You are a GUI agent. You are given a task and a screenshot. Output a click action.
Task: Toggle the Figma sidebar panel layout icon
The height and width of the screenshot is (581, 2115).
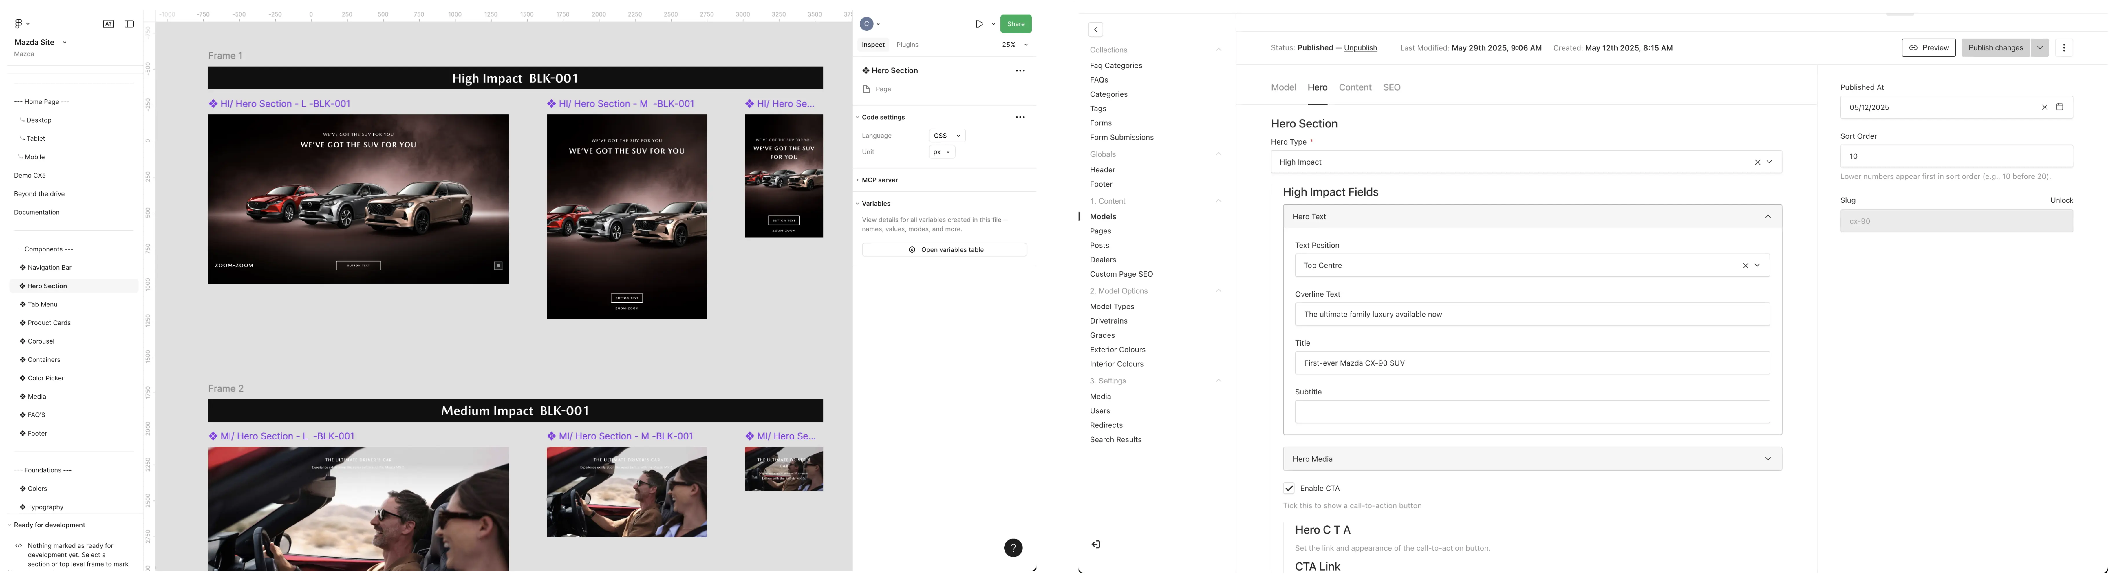[x=129, y=24]
